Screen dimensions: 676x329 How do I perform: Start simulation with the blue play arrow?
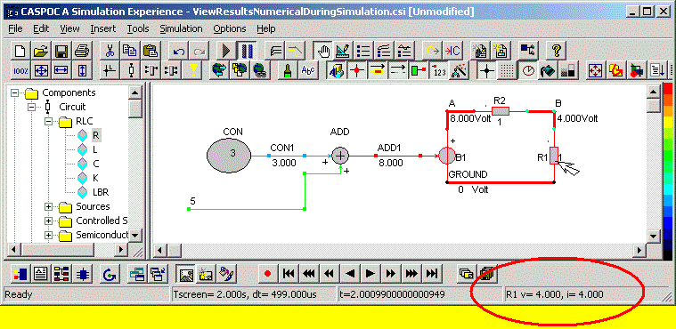coord(226,52)
